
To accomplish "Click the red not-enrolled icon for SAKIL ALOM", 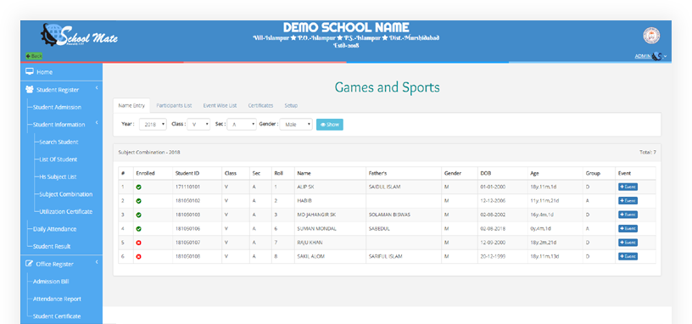I will (x=138, y=256).
